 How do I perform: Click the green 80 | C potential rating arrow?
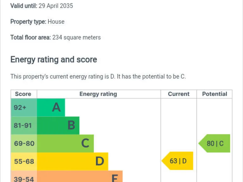click(x=214, y=143)
